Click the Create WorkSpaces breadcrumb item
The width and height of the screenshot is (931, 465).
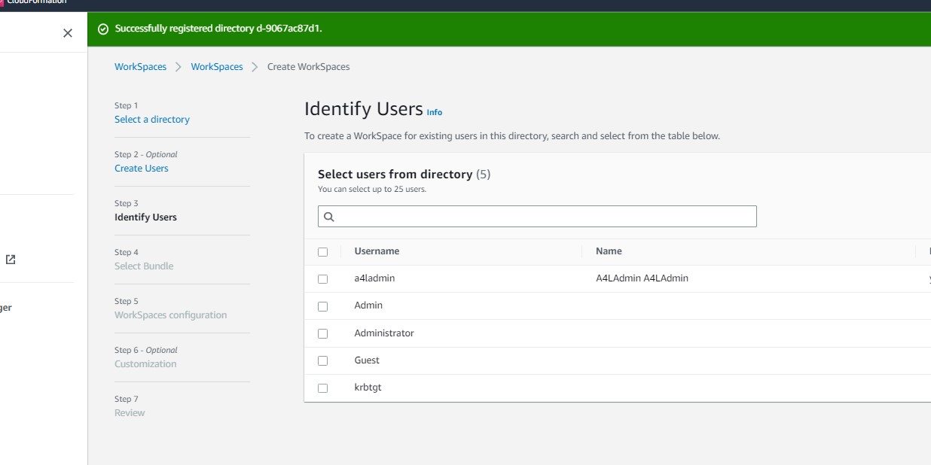pos(308,66)
